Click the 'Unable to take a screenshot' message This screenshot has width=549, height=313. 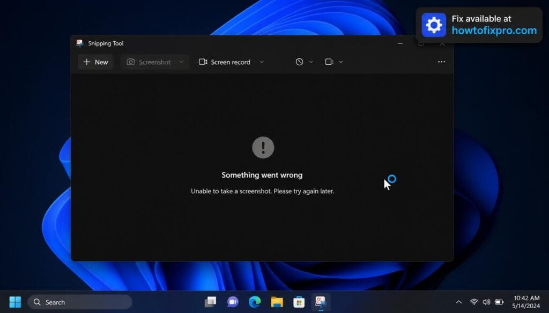pos(263,191)
